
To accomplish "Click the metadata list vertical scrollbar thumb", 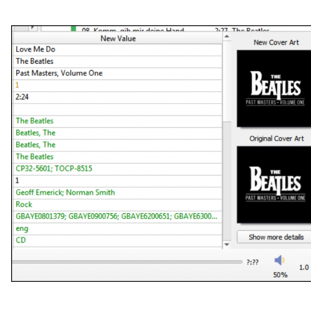I will tap(227, 81).
